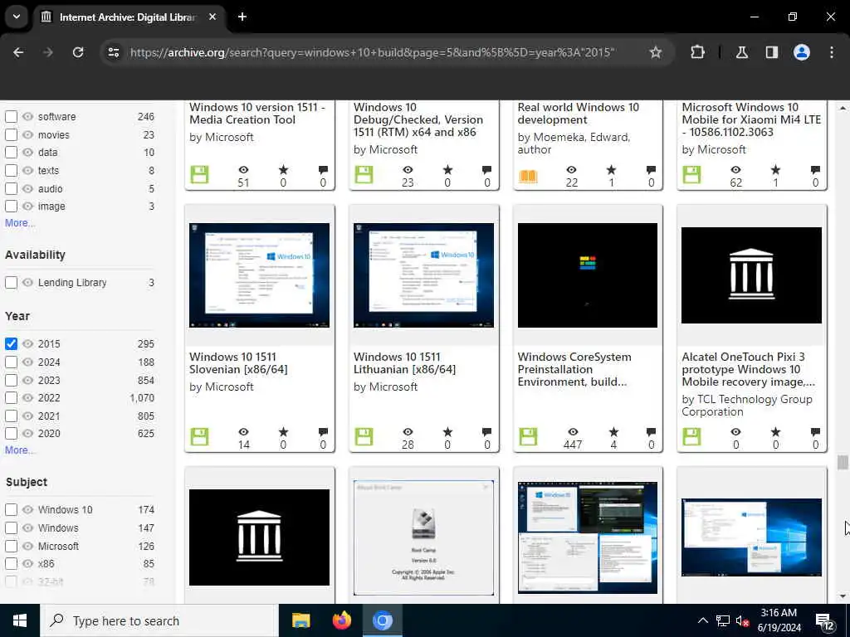Viewport: 850px width, 637px height.
Task: Open the Chrome profile avatar
Action: (801, 52)
